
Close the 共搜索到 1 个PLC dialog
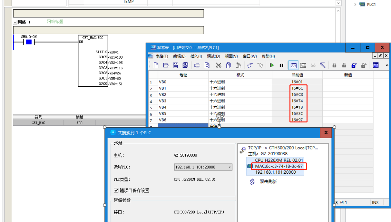[326, 132]
